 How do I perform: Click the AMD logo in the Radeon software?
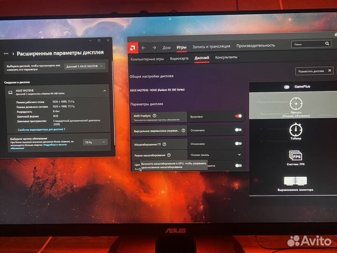pyautogui.click(x=132, y=47)
